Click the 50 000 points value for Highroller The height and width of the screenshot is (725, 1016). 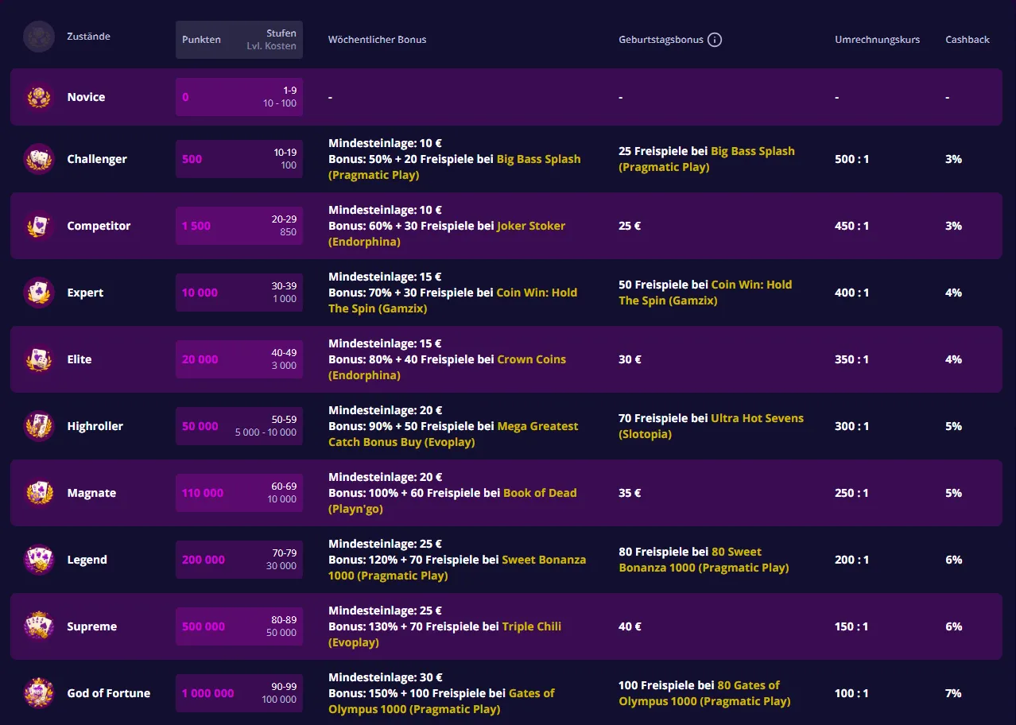[x=200, y=426]
